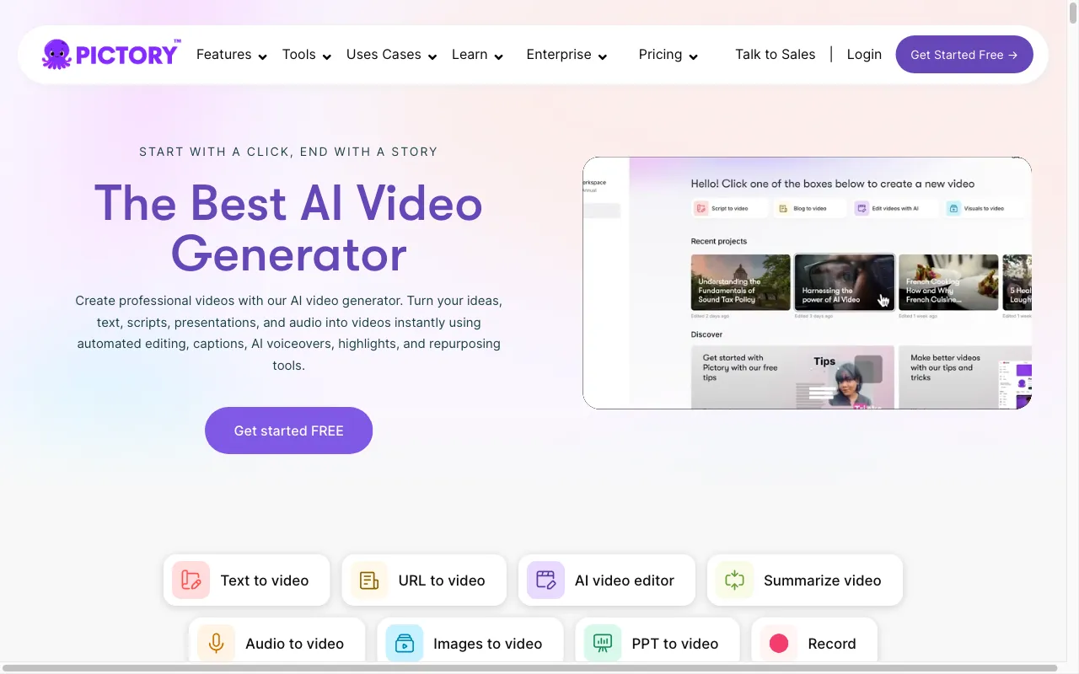
Task: Expand the Pricing dropdown arrow
Action: 693,56
